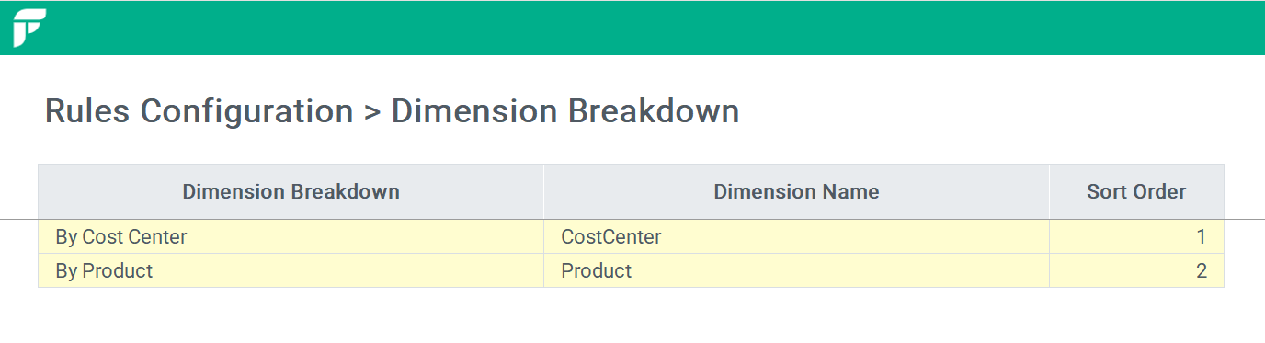Click divider between Dimension Name and Sort Order headers
The height and width of the screenshot is (343, 1265).
click(x=1049, y=192)
